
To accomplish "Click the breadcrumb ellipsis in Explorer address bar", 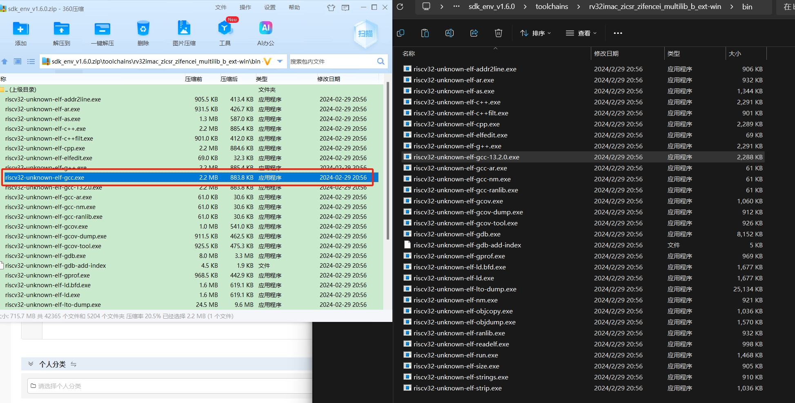I will [457, 7].
